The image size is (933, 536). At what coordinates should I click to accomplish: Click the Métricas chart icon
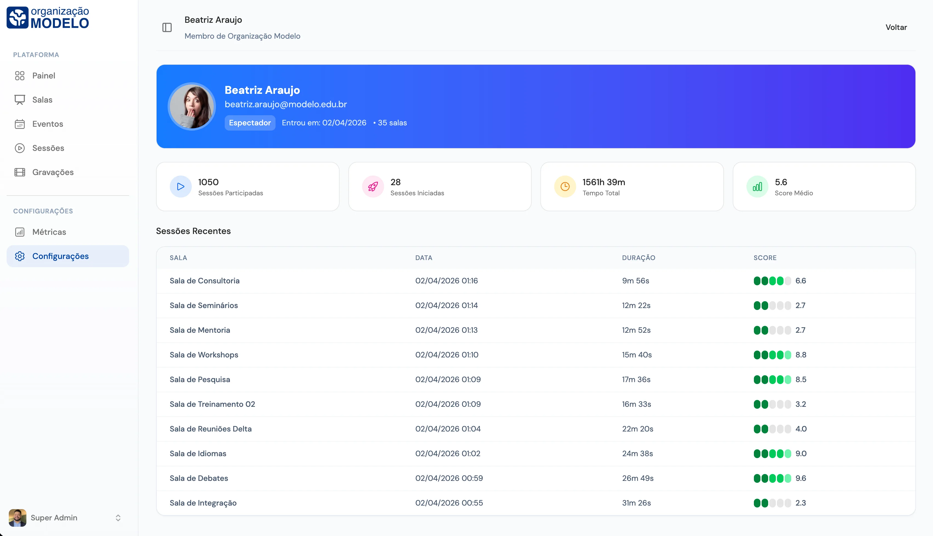point(20,232)
